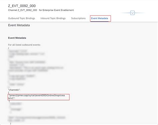
Task: Click the bold Event Metadata label
Action: [17, 38]
